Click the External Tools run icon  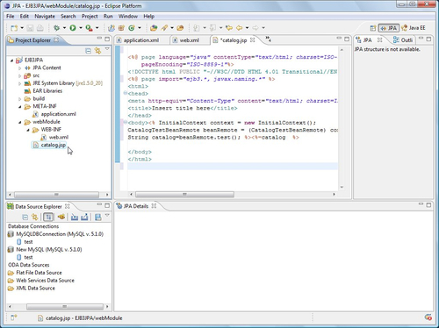click(x=89, y=28)
